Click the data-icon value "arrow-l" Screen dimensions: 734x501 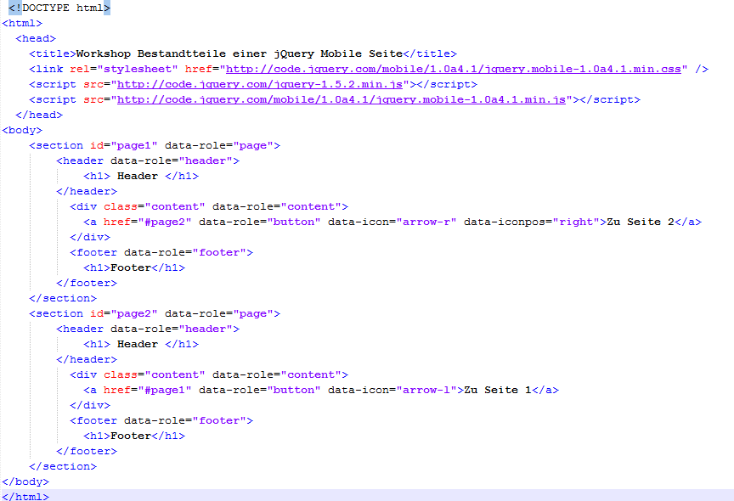click(x=426, y=390)
